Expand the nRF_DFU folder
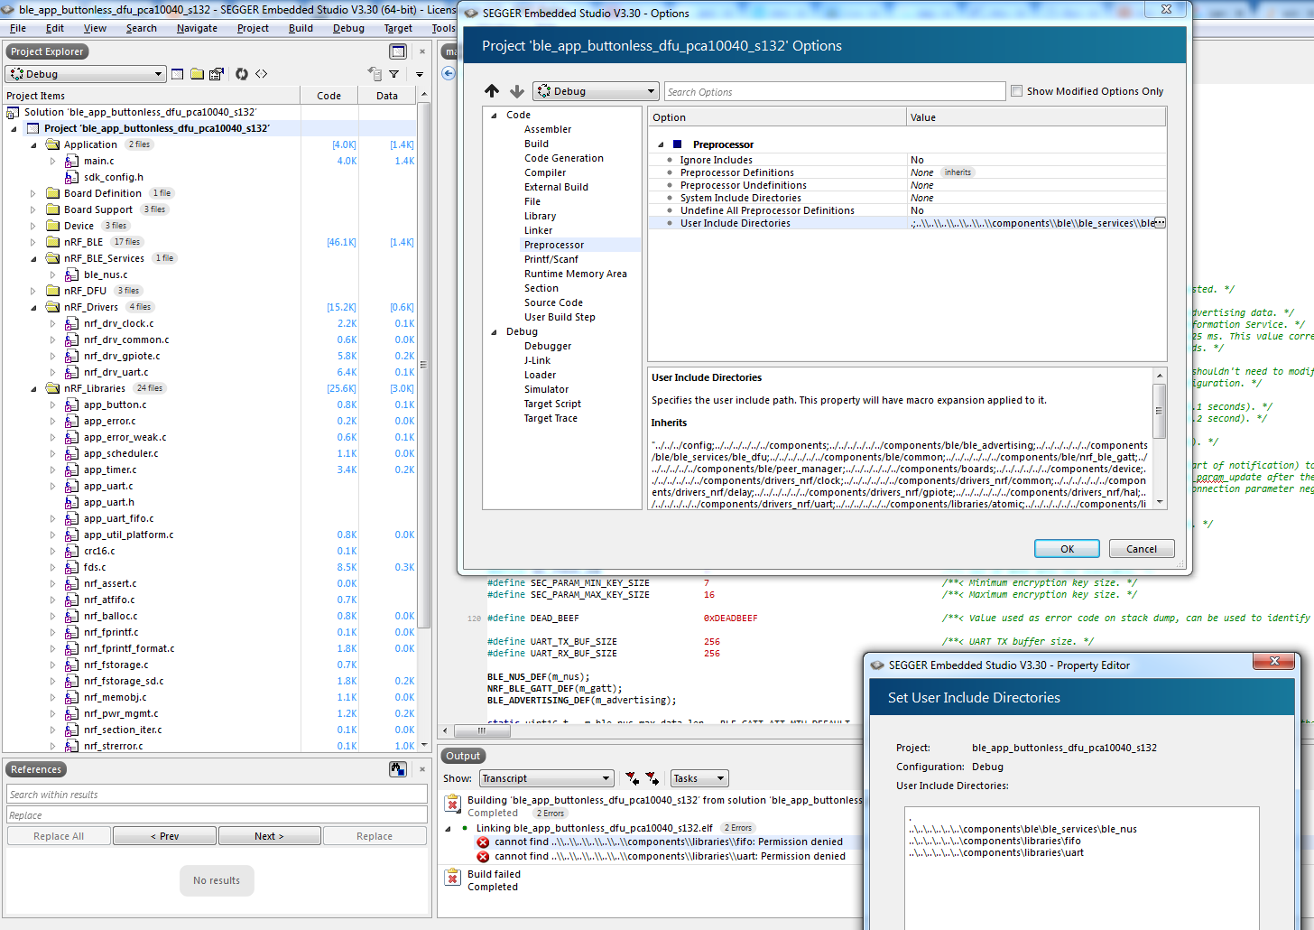Viewport: 1314px width, 930px height. [33, 291]
